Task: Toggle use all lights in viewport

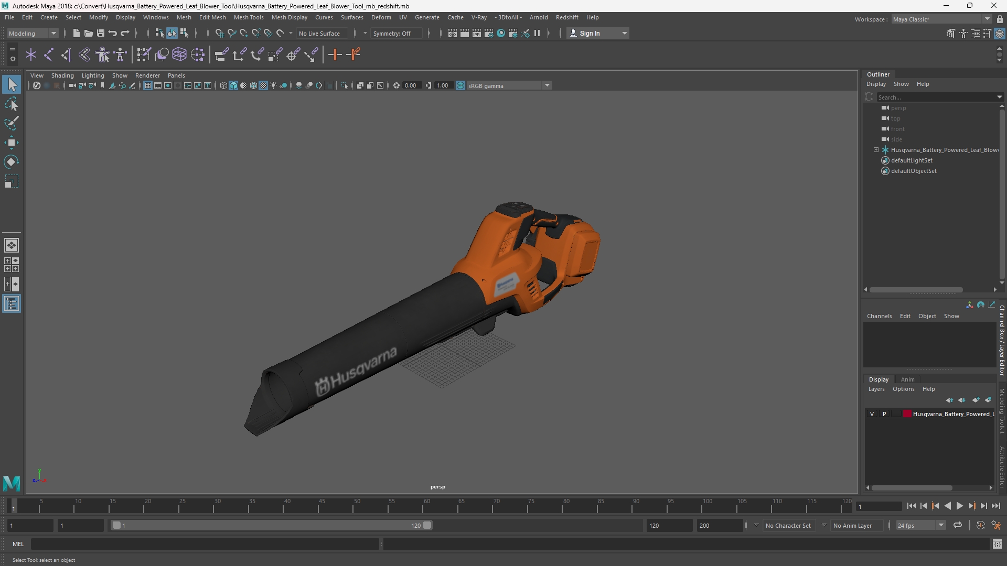Action: (x=273, y=85)
